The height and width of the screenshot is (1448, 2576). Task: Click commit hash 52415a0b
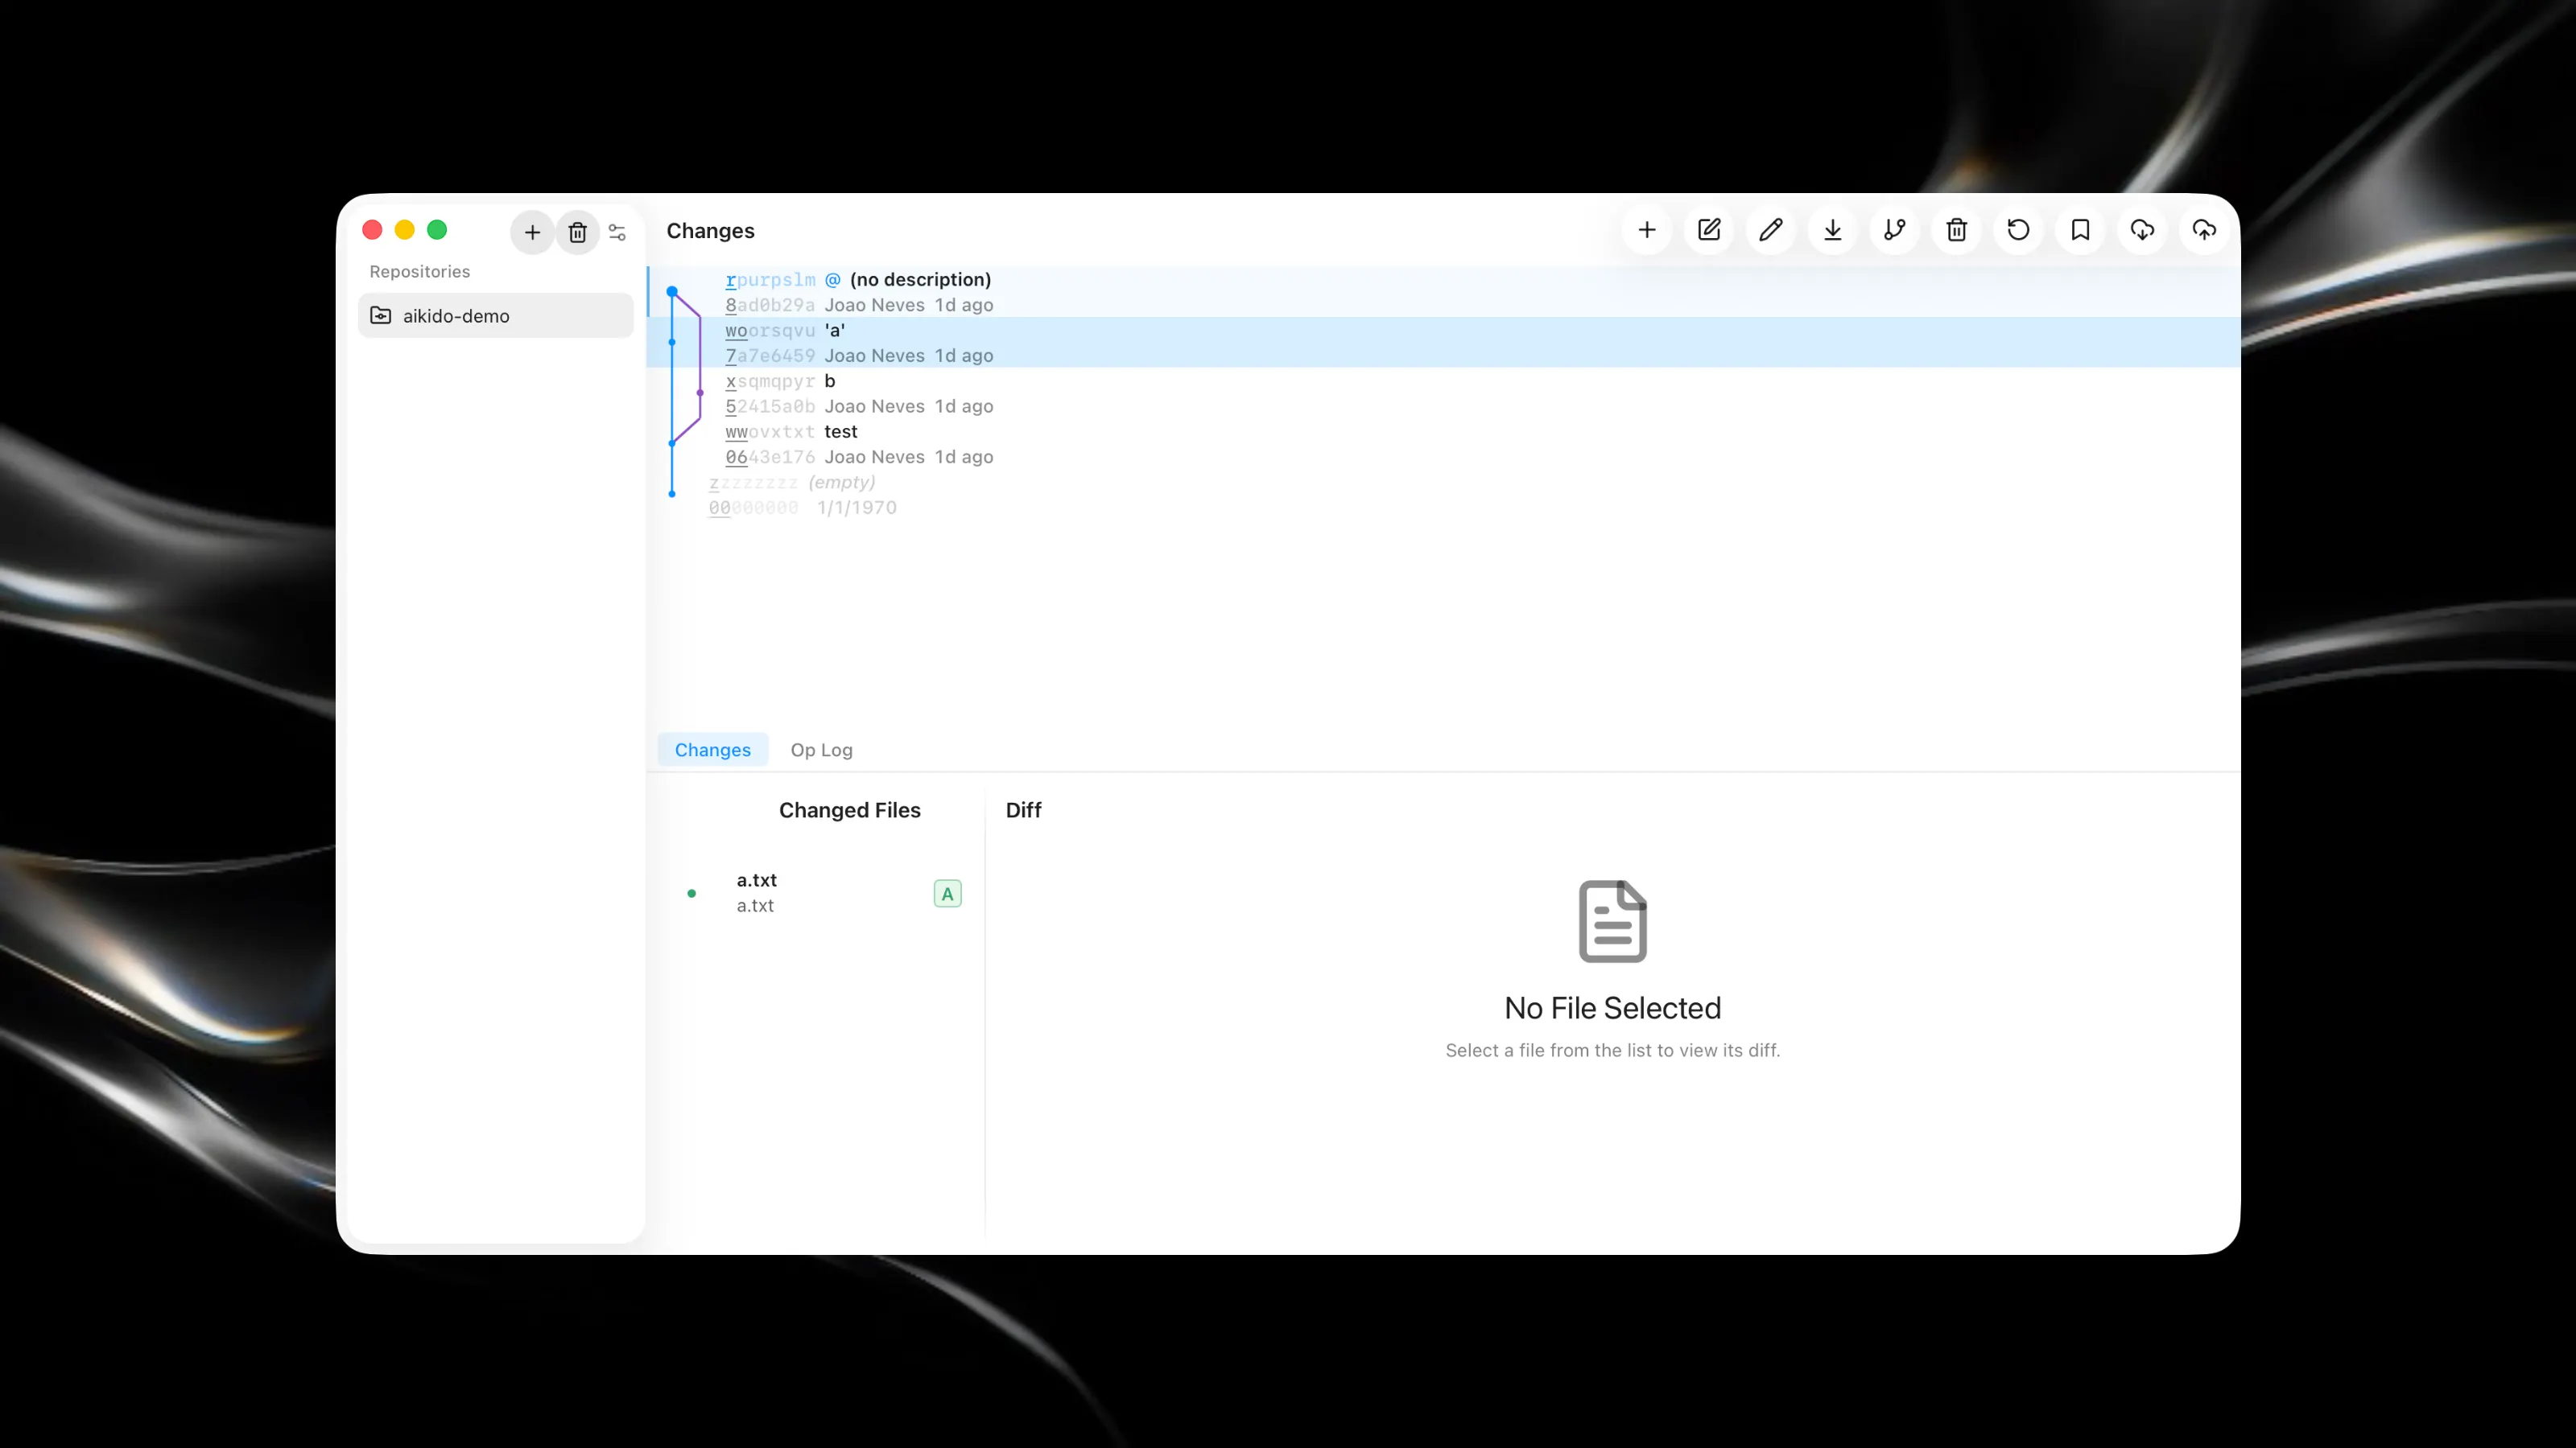[770, 407]
